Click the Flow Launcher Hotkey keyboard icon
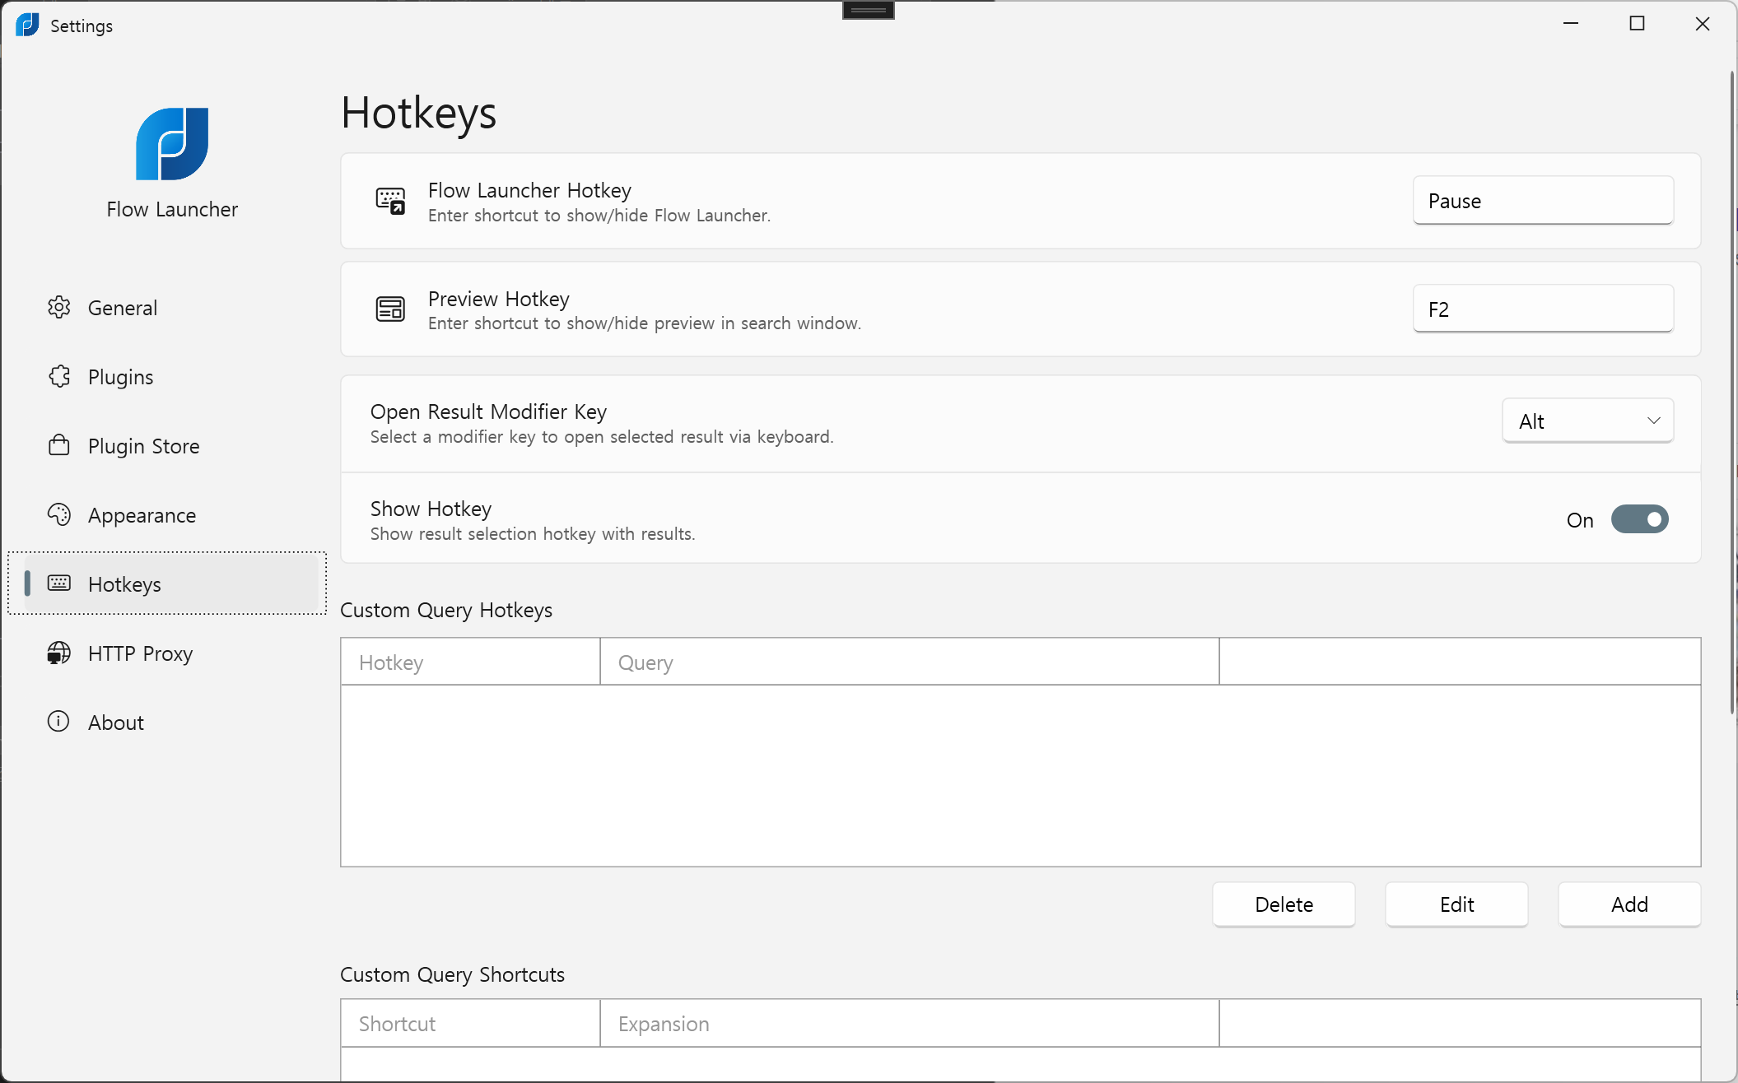The height and width of the screenshot is (1083, 1738). click(390, 201)
